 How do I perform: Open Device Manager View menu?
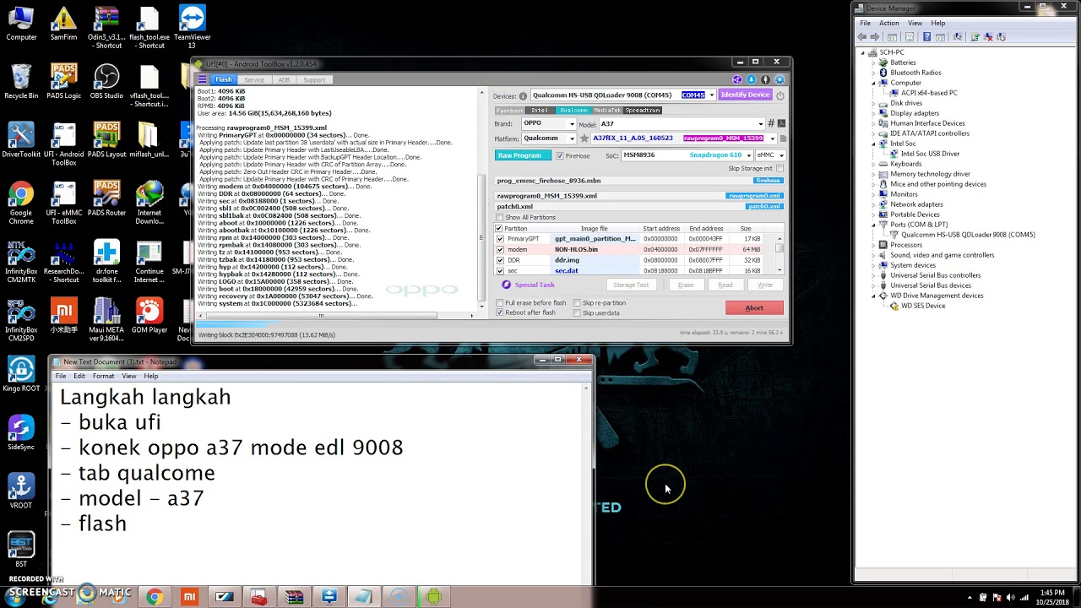click(x=915, y=23)
